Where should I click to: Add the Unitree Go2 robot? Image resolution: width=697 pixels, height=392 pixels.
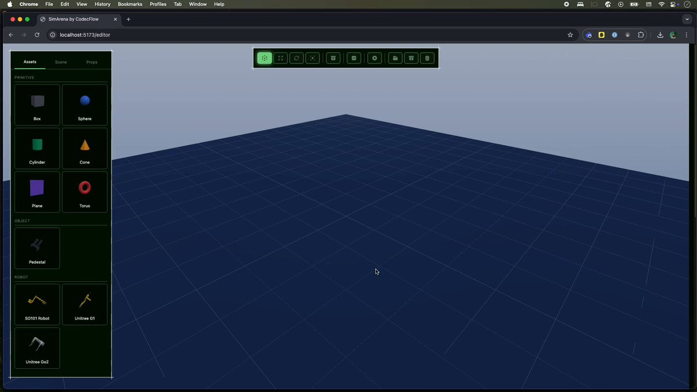click(x=37, y=348)
